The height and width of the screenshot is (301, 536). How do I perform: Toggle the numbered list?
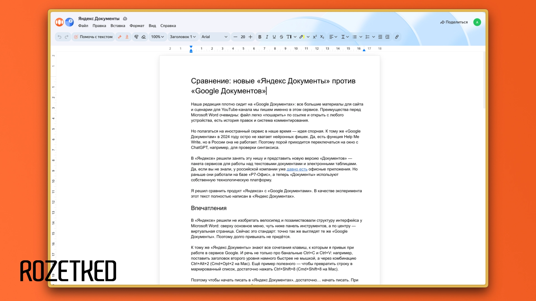(x=367, y=37)
